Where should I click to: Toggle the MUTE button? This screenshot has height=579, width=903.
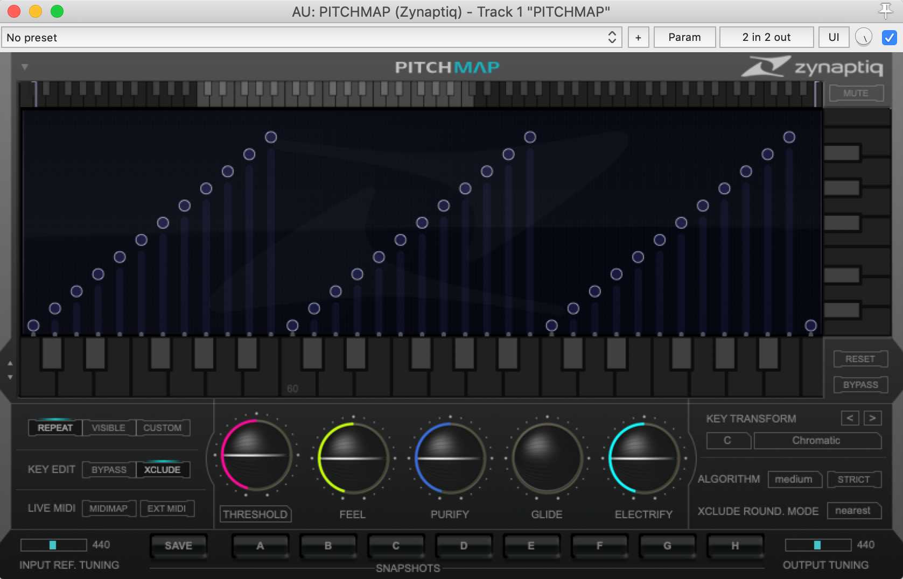click(x=856, y=93)
